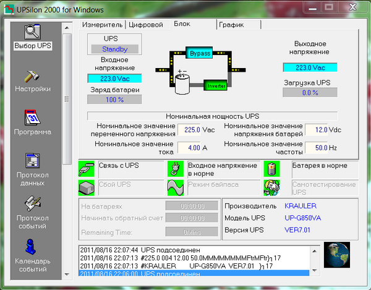This screenshot has width=371, height=290.
Task: Click the Связь с UPS cable icon
Action: [87, 169]
